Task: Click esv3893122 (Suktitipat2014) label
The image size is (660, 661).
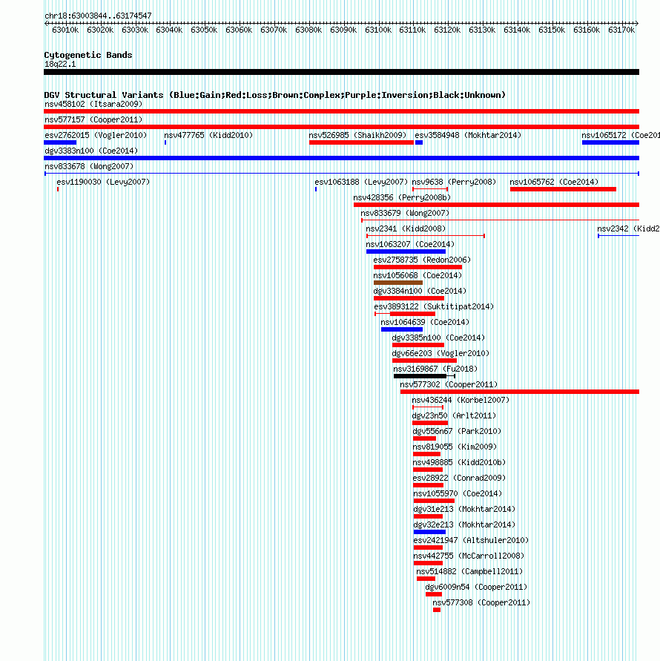Action: (434, 307)
